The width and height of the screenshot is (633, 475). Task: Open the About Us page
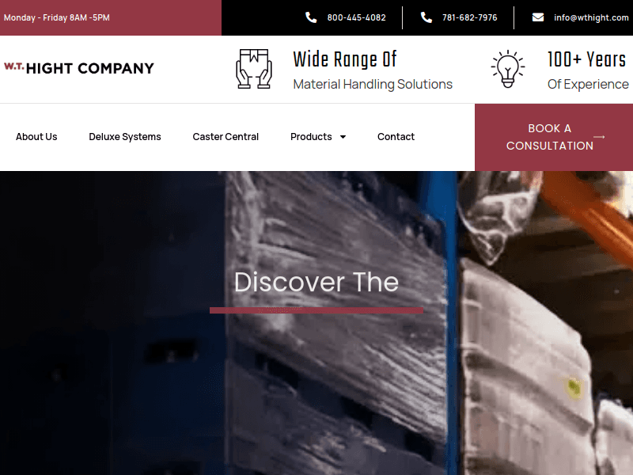pos(36,137)
